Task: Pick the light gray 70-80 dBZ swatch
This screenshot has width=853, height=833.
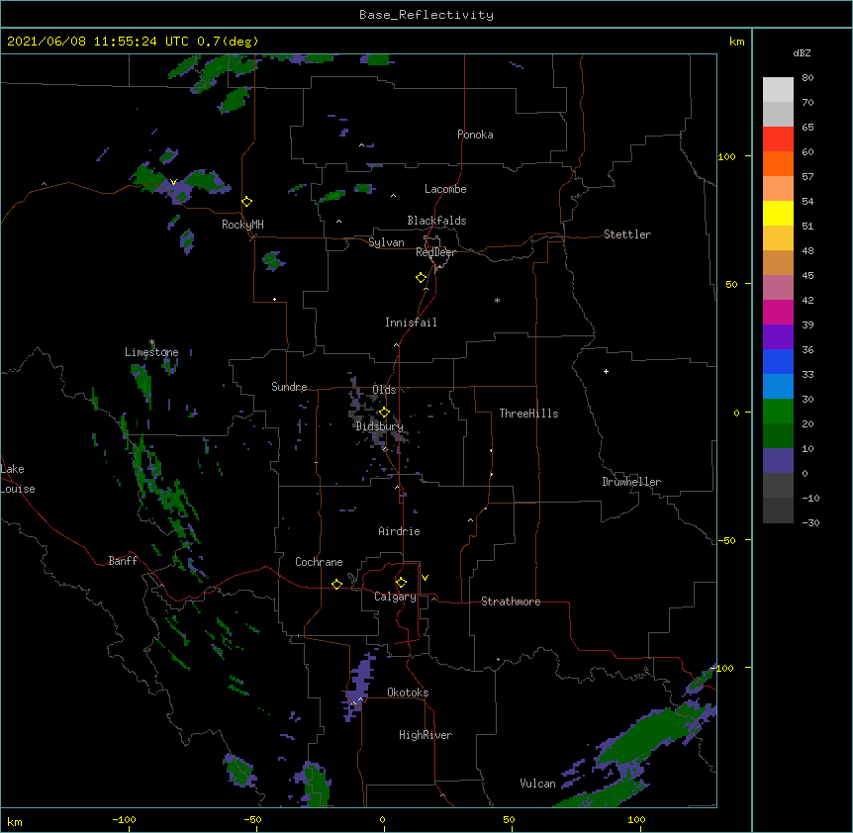Action: click(778, 90)
